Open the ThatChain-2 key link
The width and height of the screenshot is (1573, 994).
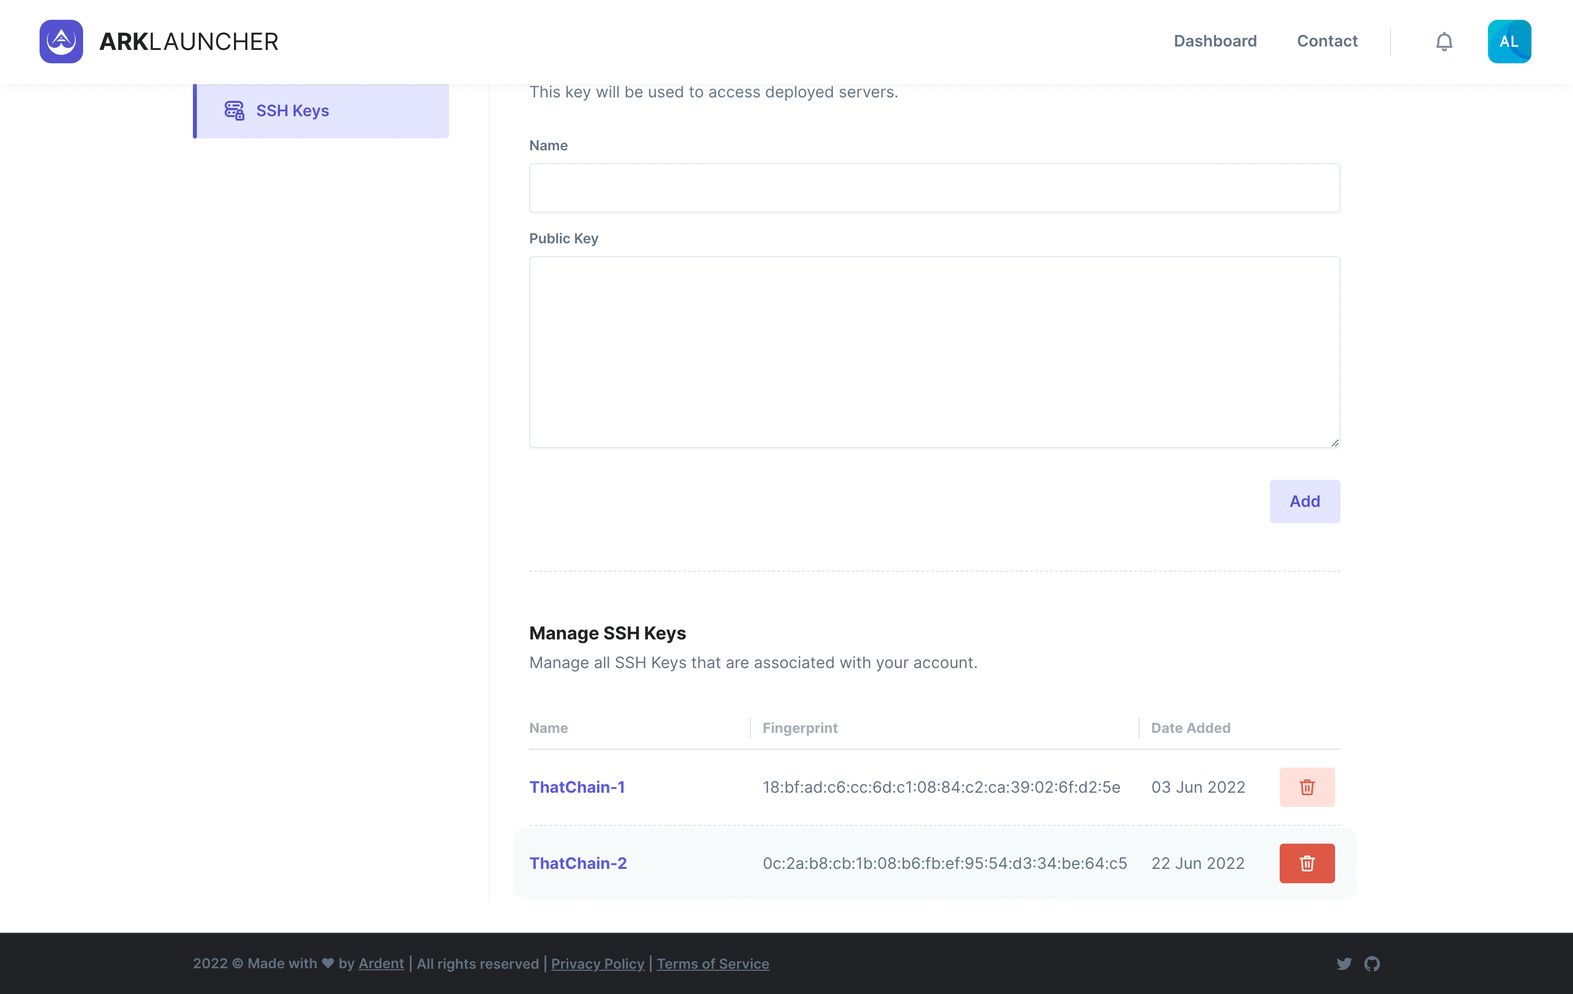tap(577, 863)
